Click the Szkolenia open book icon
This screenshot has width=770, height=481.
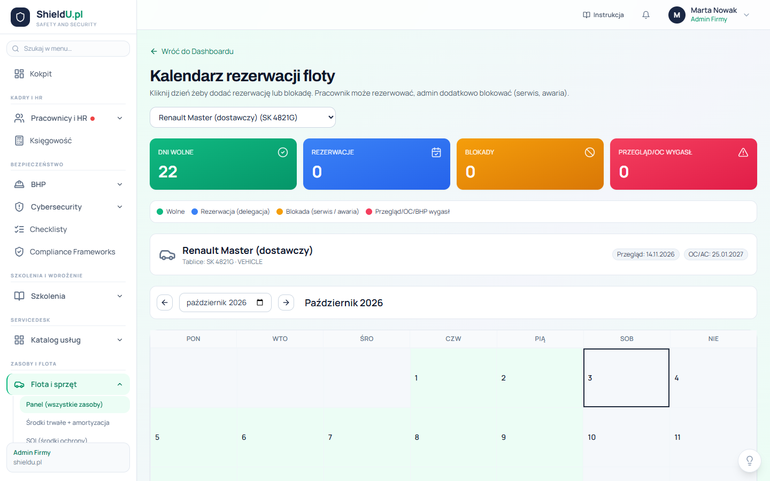coord(19,296)
